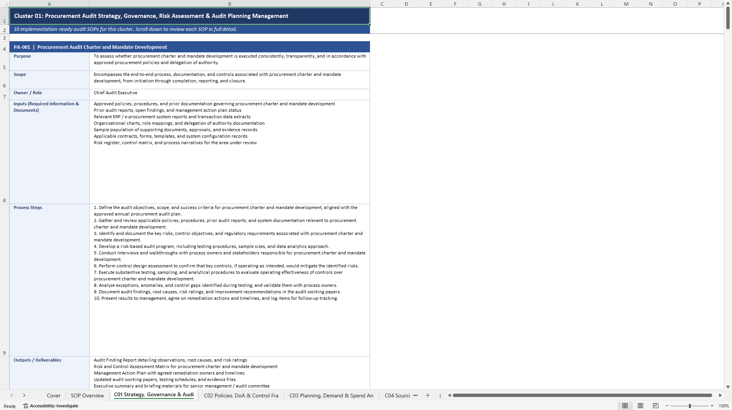This screenshot has height=410, width=732.
Task: Select column B header
Action: [230, 4]
